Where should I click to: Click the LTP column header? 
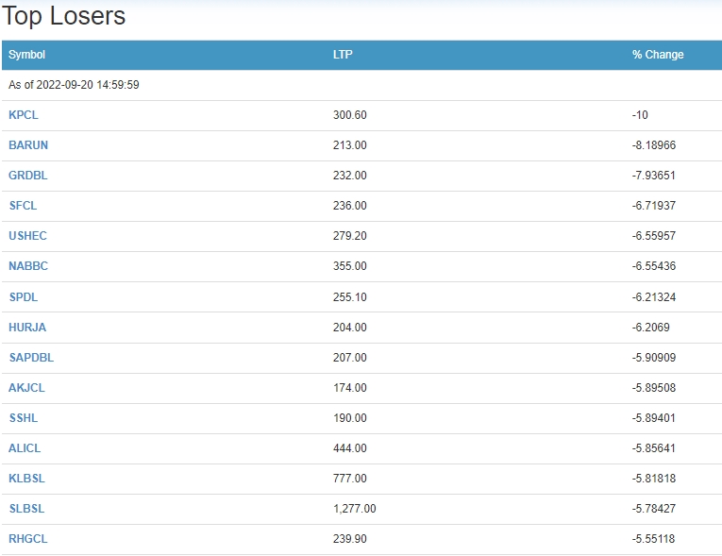click(x=343, y=55)
